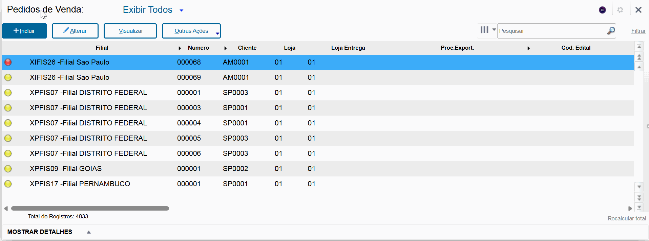
Task: Click the dark round user icon
Action: 602,10
